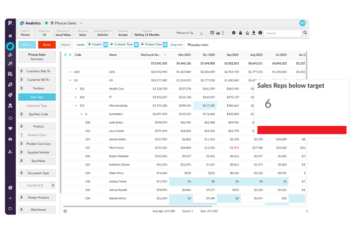Click the search magnifier icon
Viewport: 358px width, 241px height.
pos(305,33)
